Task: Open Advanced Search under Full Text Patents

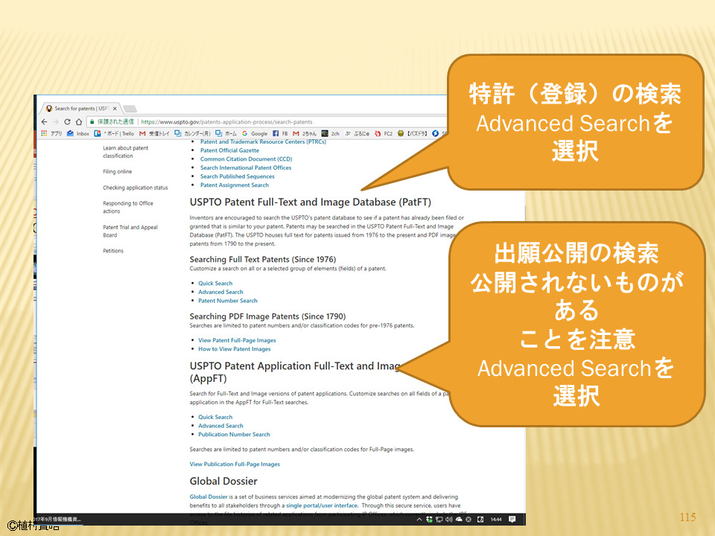Action: pyautogui.click(x=220, y=292)
